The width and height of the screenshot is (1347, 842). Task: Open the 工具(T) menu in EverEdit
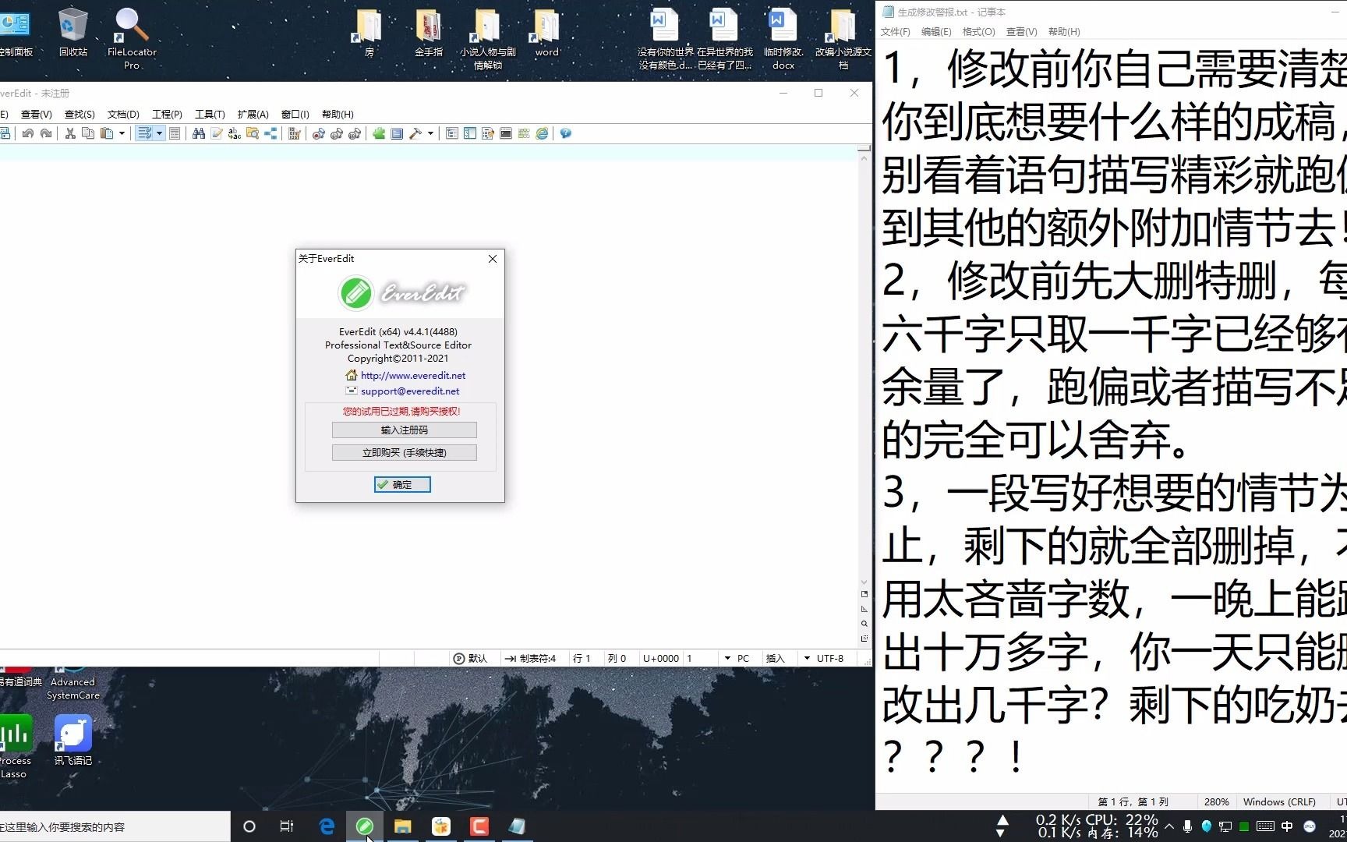click(x=209, y=114)
